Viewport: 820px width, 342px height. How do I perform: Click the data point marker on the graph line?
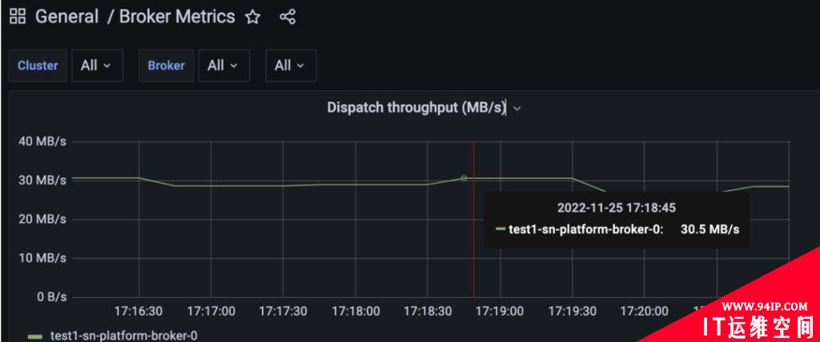pyautogui.click(x=464, y=178)
